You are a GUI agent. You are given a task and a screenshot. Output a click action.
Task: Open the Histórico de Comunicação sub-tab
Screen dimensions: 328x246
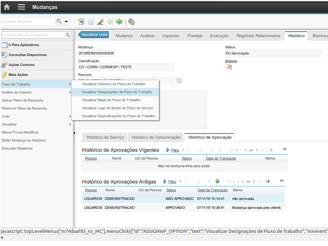tap(156, 137)
